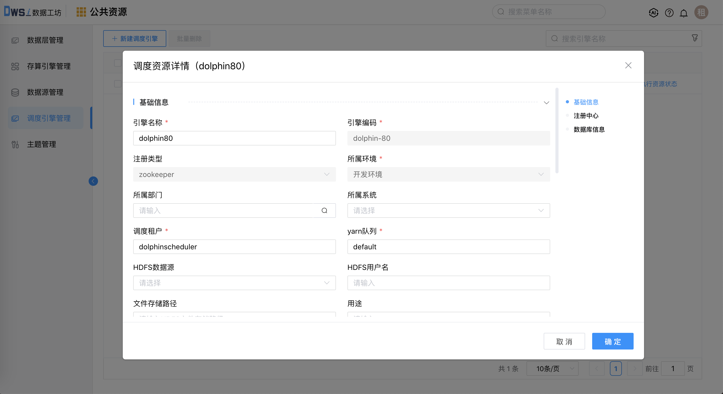The height and width of the screenshot is (394, 723).
Task: Toggle the first row checkbox
Action: pyautogui.click(x=118, y=84)
